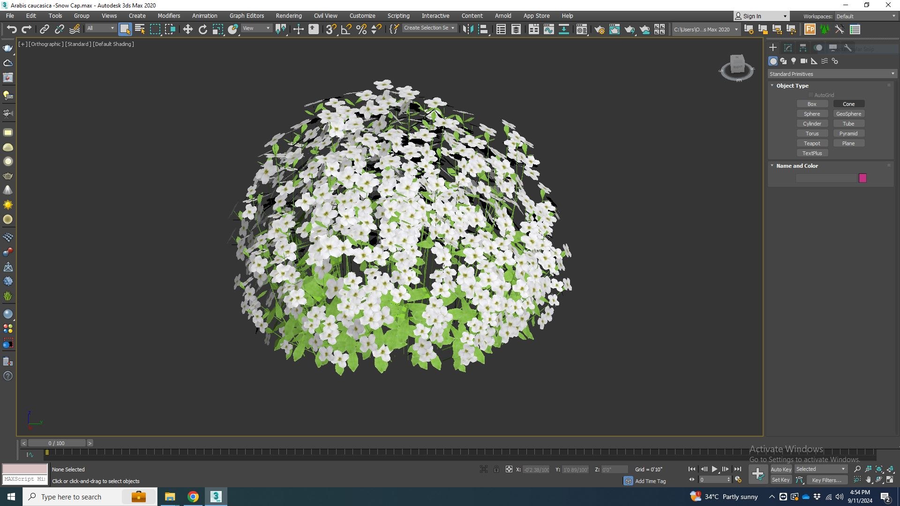Open the selection filter All dropdown
Viewport: 900px width, 506px height.
pyautogui.click(x=100, y=28)
